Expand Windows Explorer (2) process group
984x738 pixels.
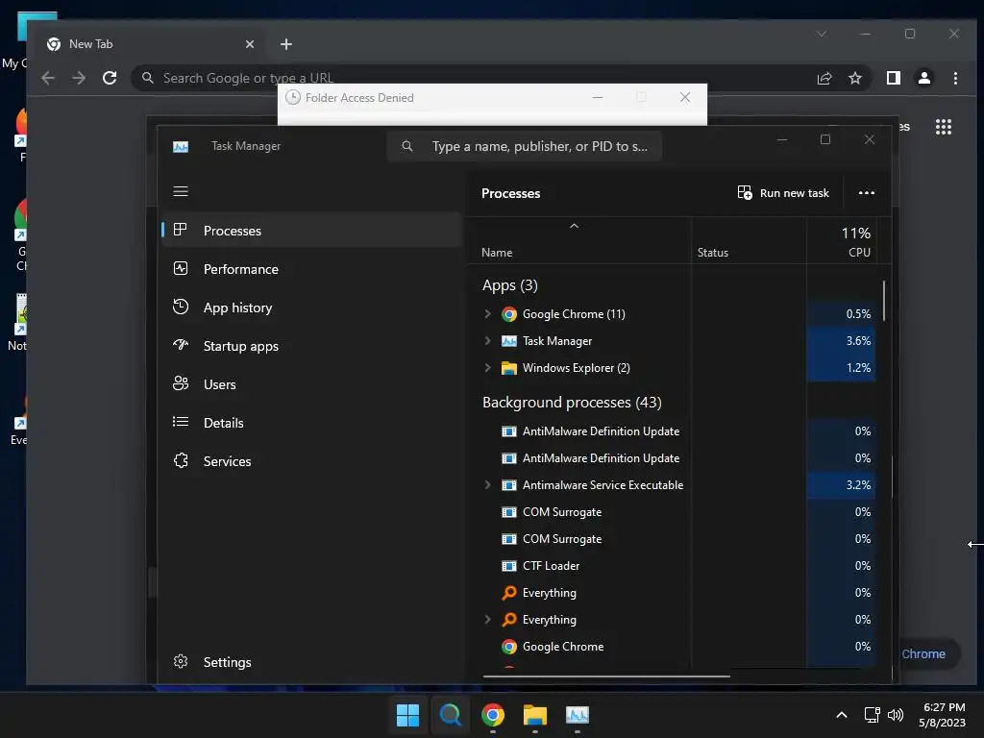[487, 368]
